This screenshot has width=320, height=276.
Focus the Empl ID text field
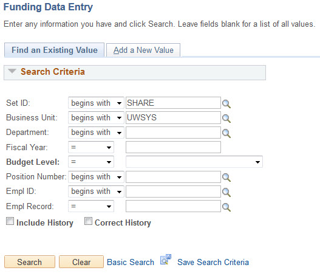pos(173,191)
